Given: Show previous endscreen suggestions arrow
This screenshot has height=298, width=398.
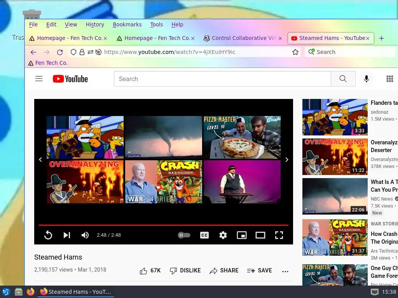Looking at the screenshot, I should 40,159.
